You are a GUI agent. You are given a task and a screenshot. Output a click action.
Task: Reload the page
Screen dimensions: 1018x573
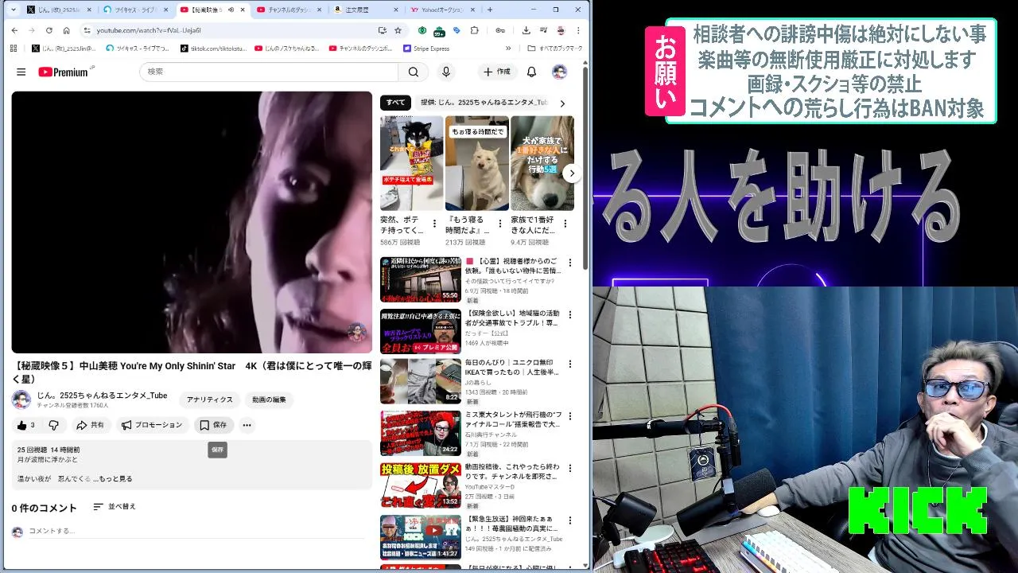click(x=49, y=30)
